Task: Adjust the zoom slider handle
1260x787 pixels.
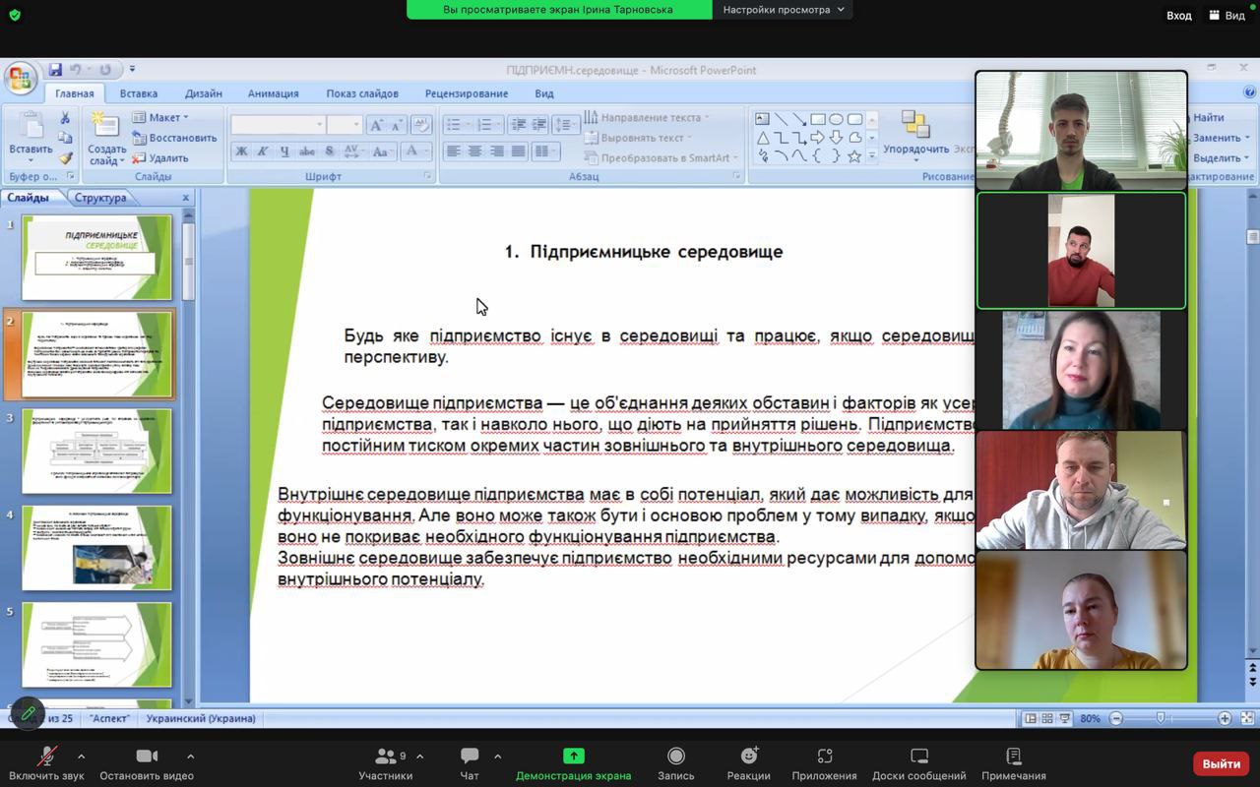Action: (1161, 718)
